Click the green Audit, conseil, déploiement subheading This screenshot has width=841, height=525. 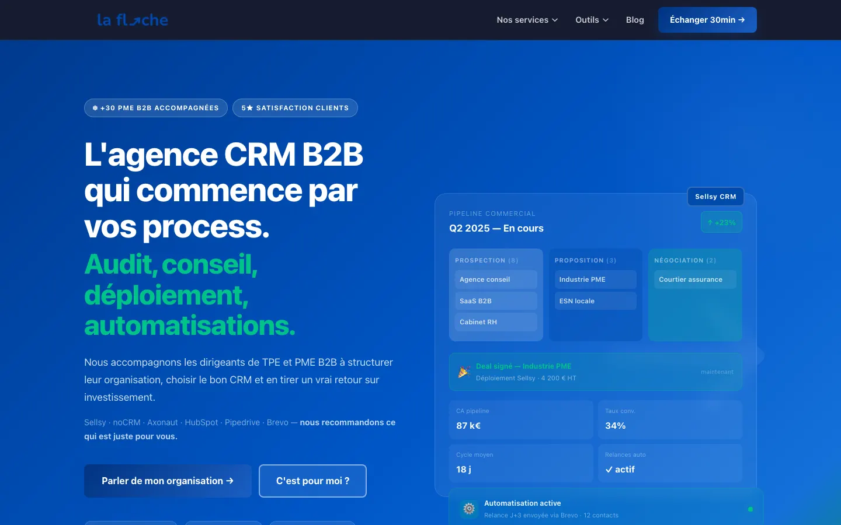[x=190, y=295]
